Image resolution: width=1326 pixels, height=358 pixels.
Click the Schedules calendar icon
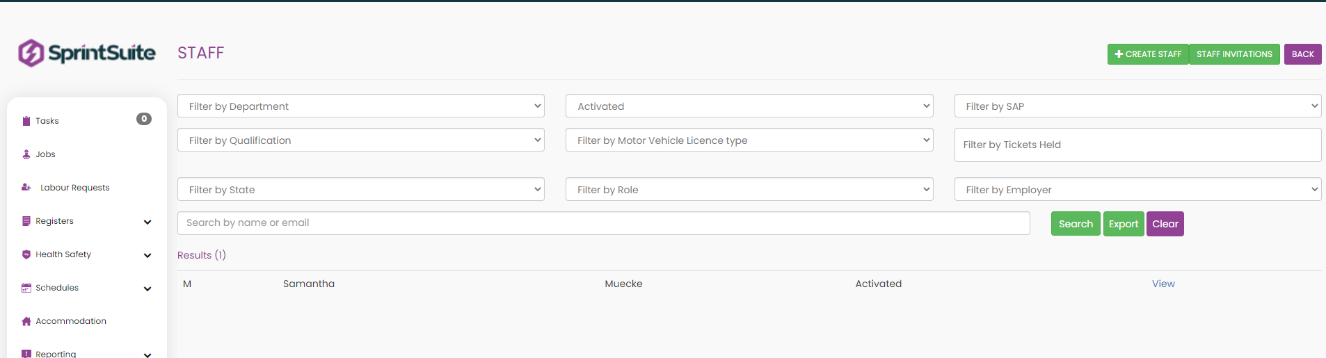pos(26,288)
